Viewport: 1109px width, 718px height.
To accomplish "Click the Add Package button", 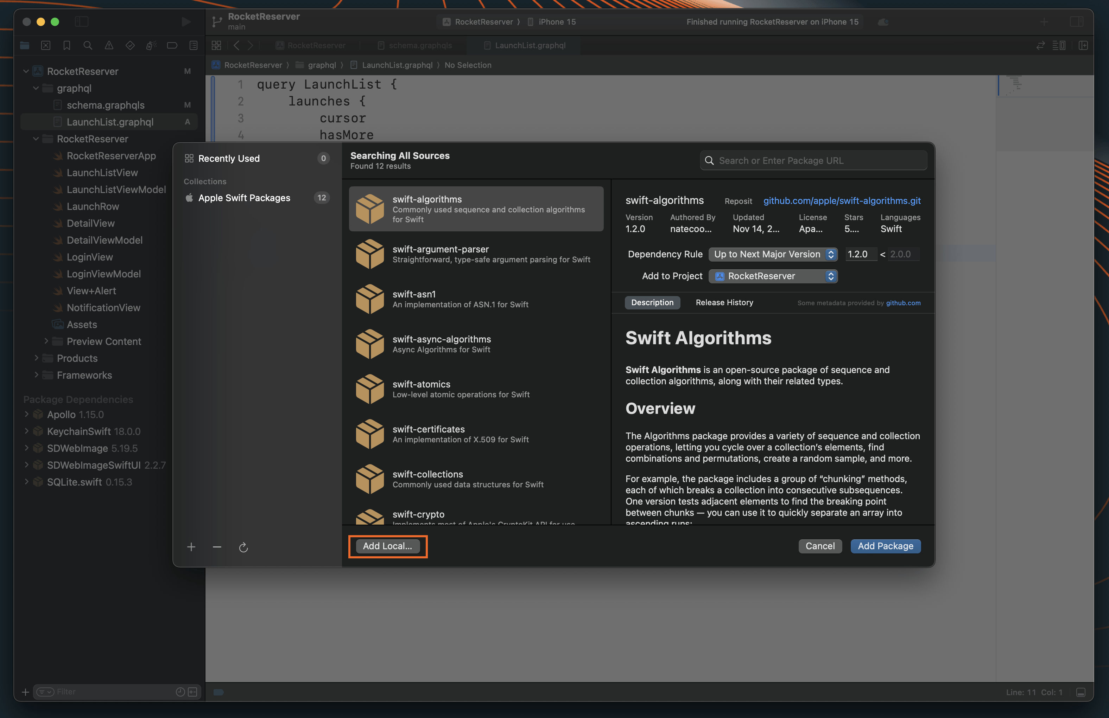I will (885, 546).
